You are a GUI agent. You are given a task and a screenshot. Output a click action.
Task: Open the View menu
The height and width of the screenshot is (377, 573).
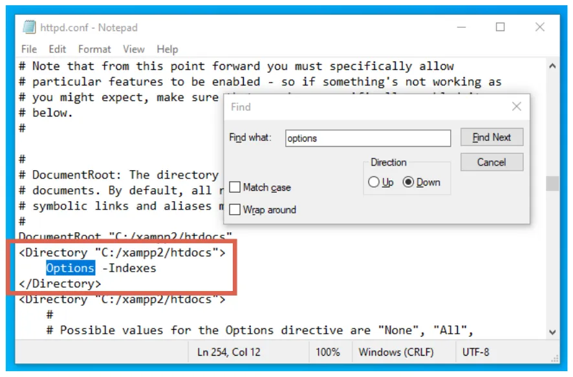[133, 48]
